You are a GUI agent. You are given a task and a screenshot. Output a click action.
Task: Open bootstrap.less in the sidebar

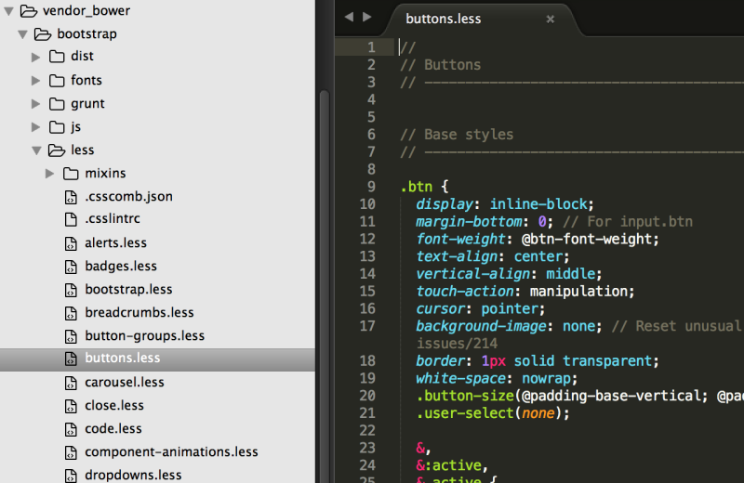click(x=128, y=290)
